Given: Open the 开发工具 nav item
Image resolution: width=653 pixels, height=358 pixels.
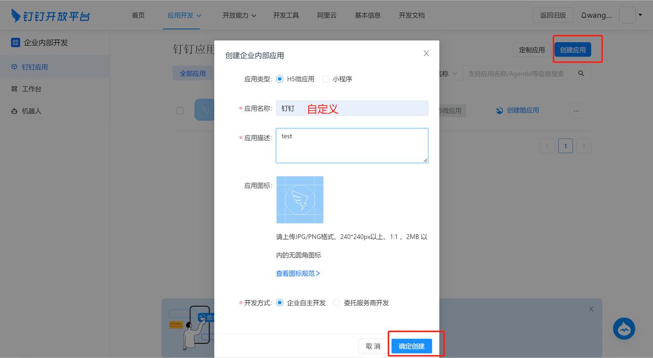Looking at the screenshot, I should [x=286, y=15].
